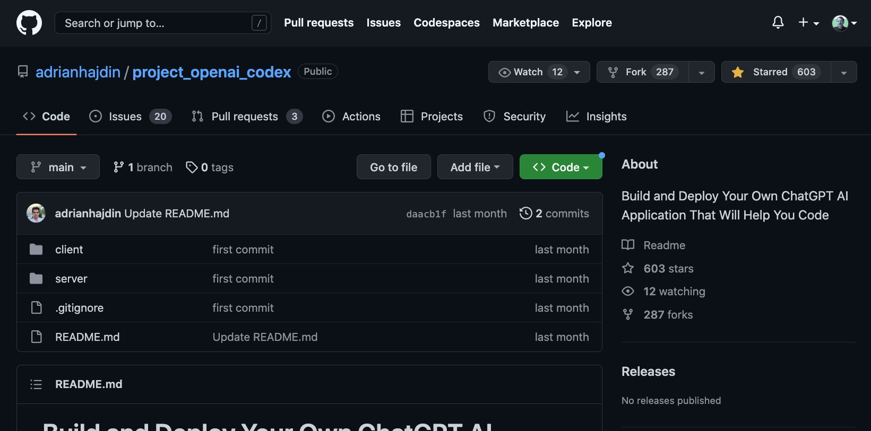Open the GitHub home logo

click(29, 23)
